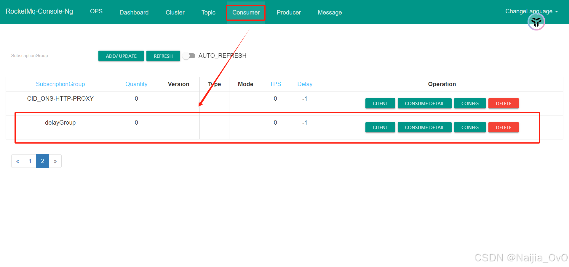Select pagination page 2
This screenshot has height=267, width=569.
click(x=43, y=161)
